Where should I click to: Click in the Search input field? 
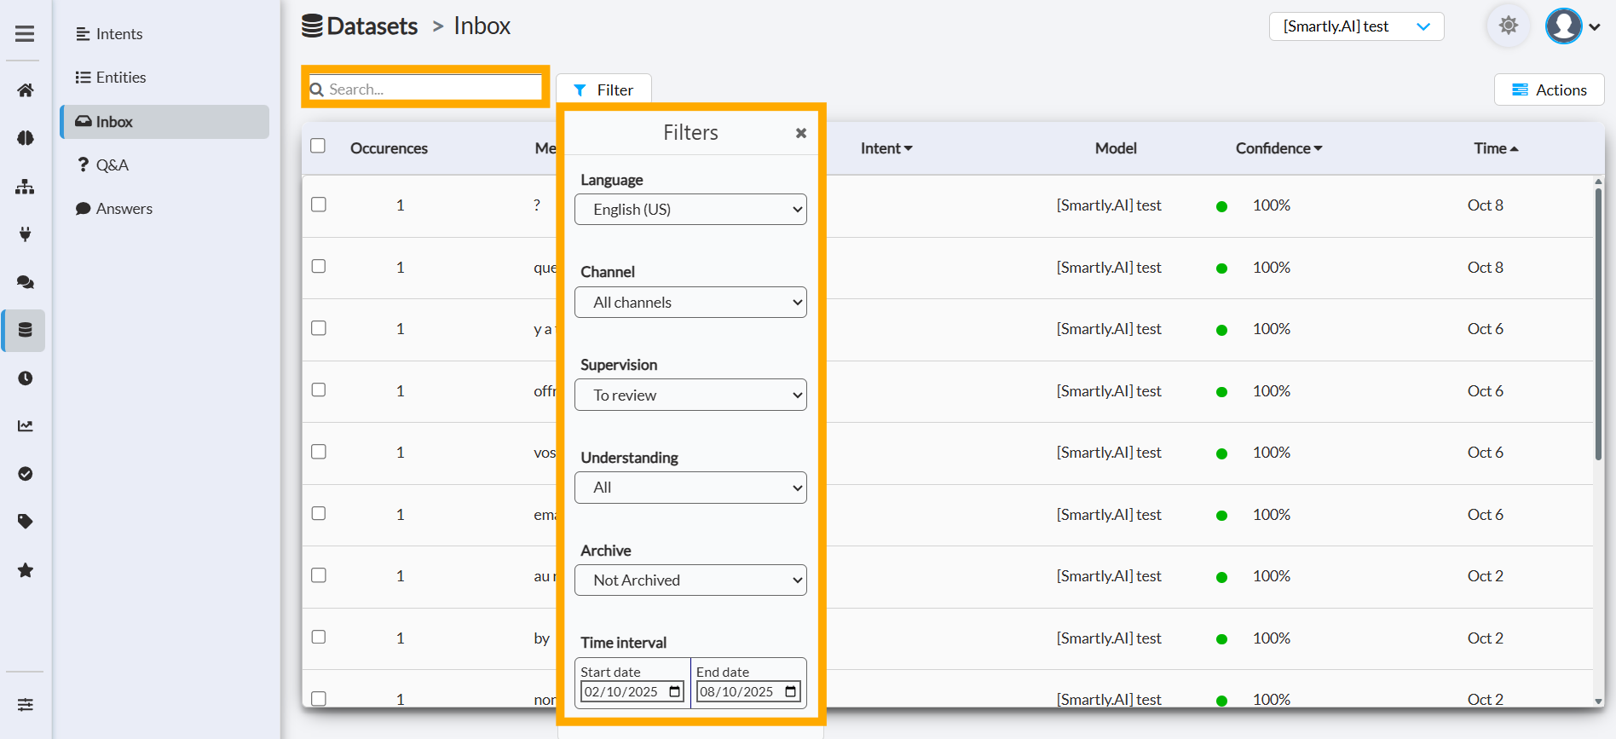click(425, 89)
